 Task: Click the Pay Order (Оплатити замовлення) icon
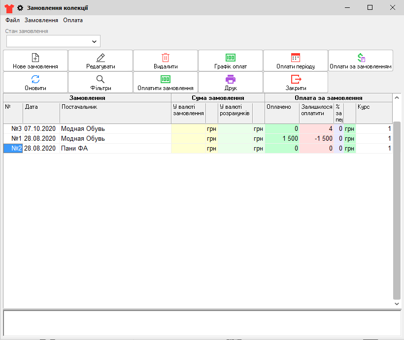[166, 79]
